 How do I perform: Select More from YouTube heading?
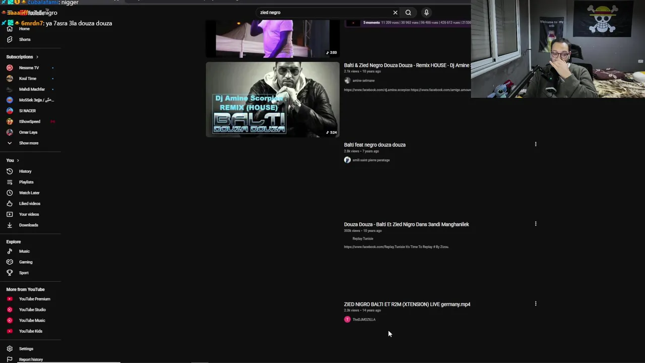25,289
